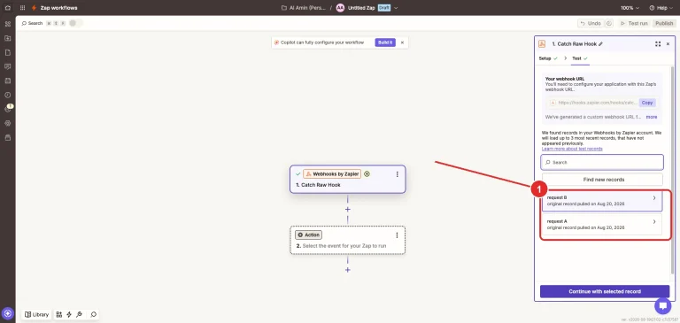The image size is (680, 323).
Task: Add a step below the Action step
Action: click(x=347, y=270)
